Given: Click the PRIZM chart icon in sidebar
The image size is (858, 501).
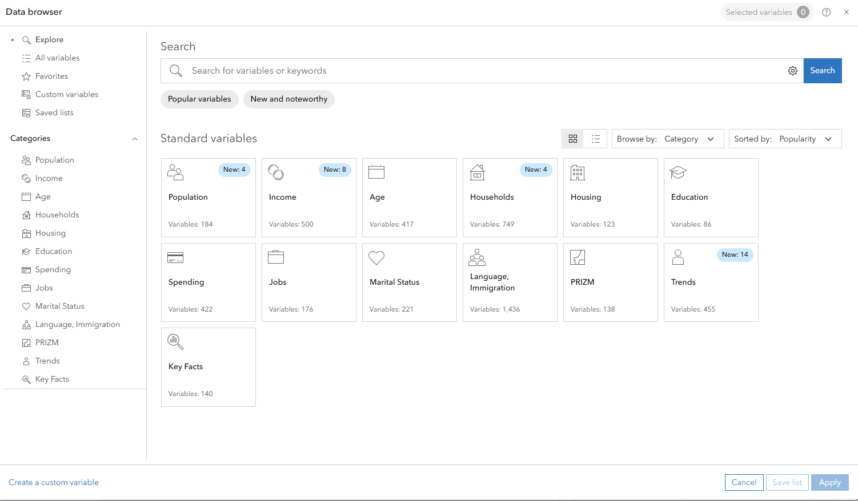Looking at the screenshot, I should (26, 343).
